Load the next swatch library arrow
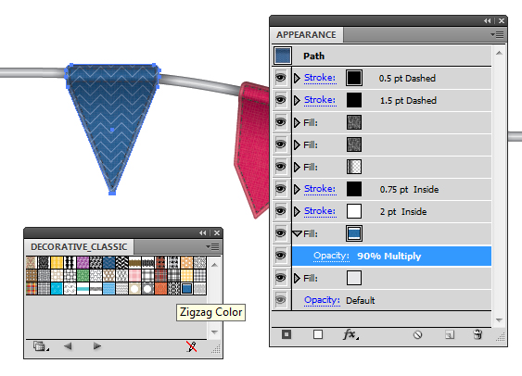The height and width of the screenshot is (376, 522). 97,346
